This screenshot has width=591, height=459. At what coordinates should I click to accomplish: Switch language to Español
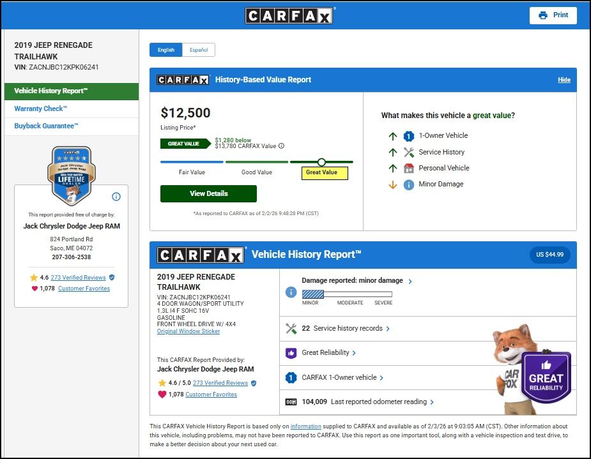199,50
